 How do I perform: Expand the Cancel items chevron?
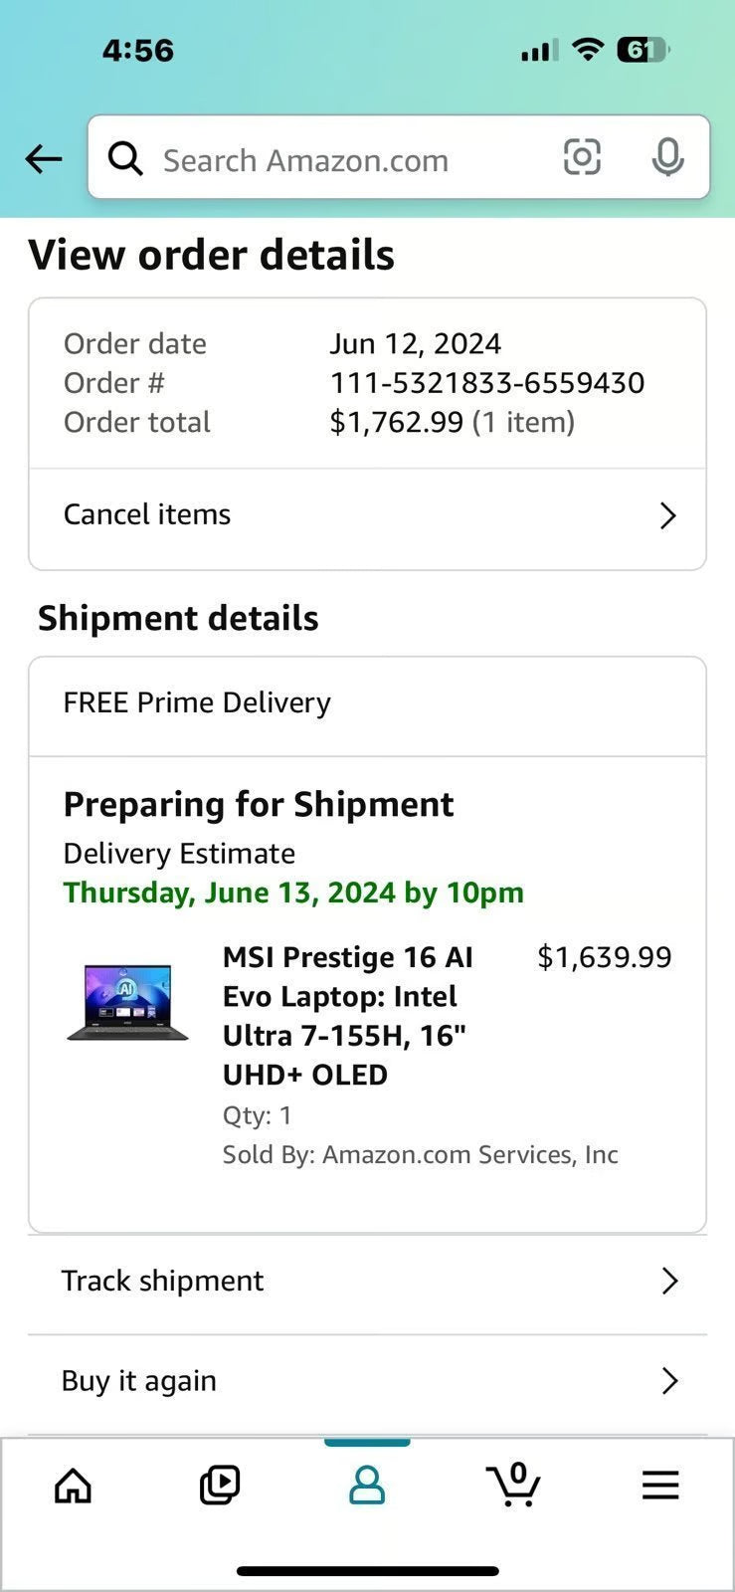[667, 515]
